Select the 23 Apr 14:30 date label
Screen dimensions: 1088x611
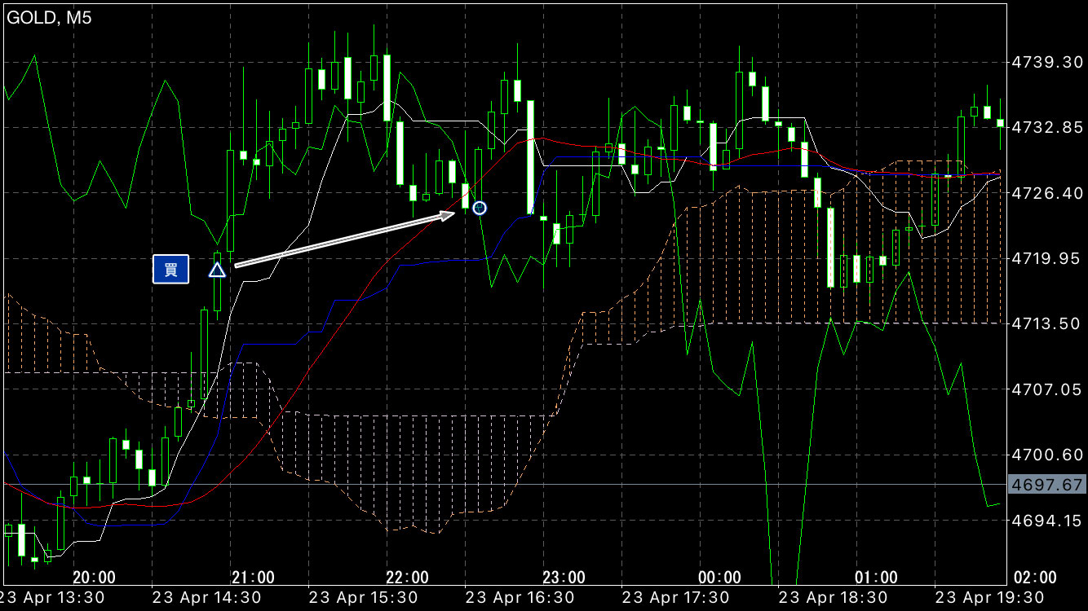point(204,596)
